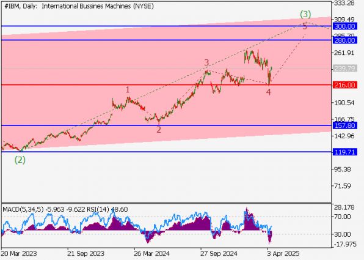This screenshot has height=260, width=364.
Task: Select wave label 4 below 216 line
Action: tap(268, 92)
